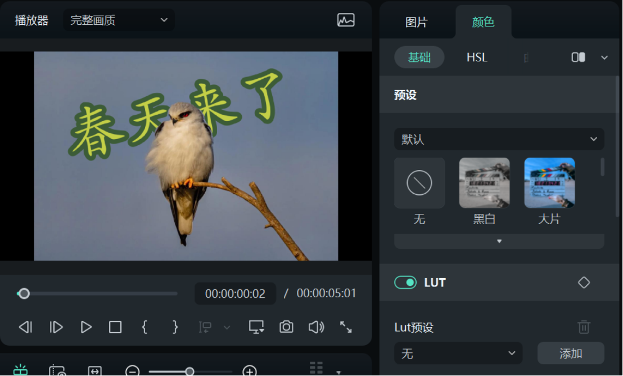Open the 无 LUT preset dropdown
Image resolution: width=623 pixels, height=376 pixels.
click(x=458, y=353)
